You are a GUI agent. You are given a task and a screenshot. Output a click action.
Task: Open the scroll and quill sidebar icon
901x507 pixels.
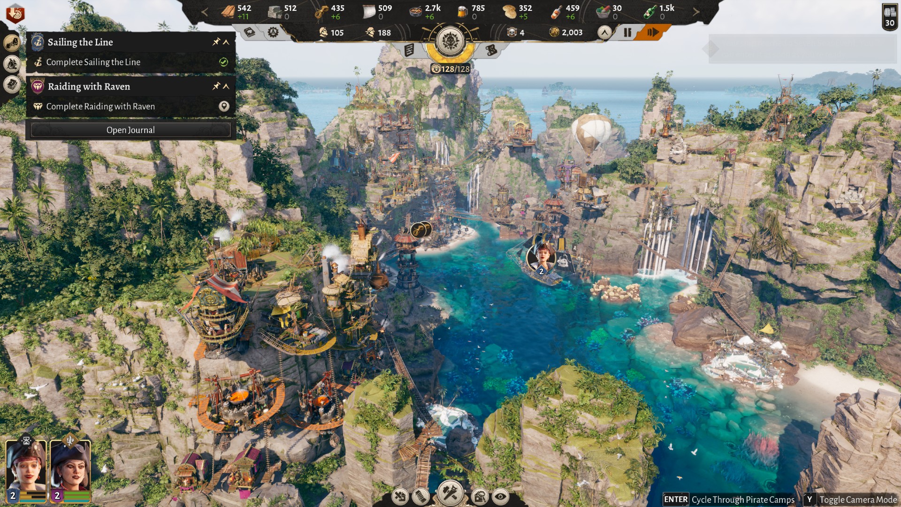point(12,43)
